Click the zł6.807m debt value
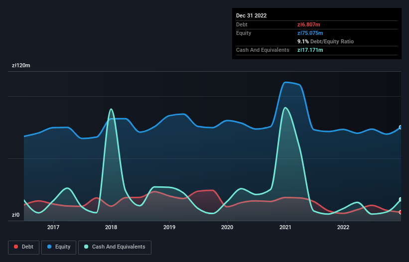409x262 pixels. tap(308, 24)
